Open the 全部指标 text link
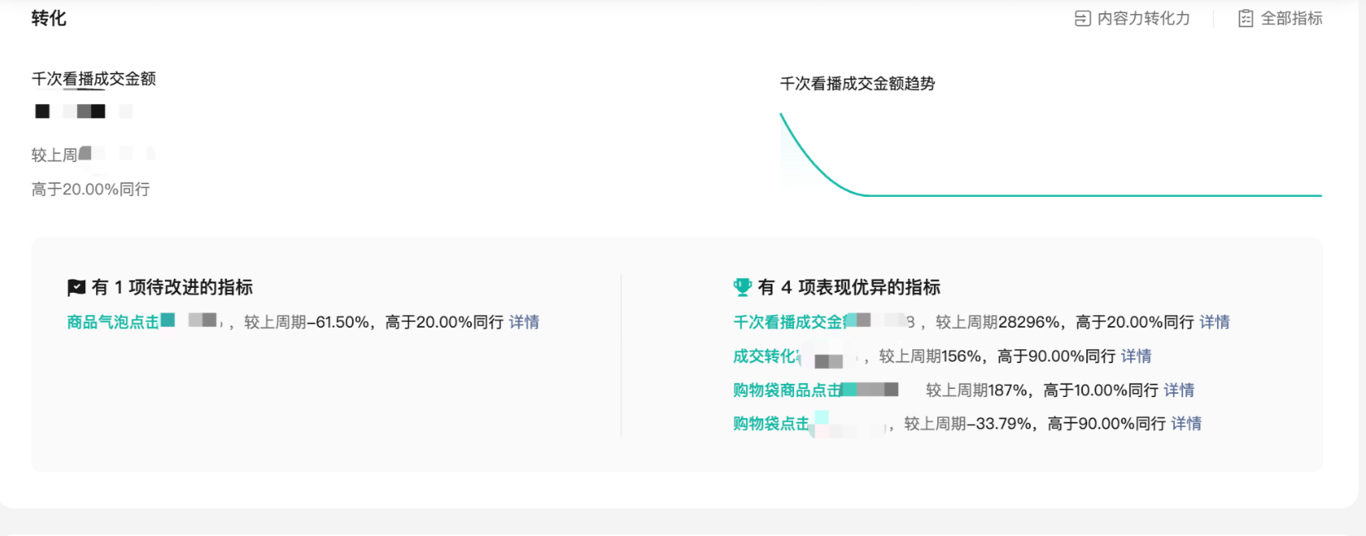This screenshot has height=536, width=1366. click(x=1291, y=18)
